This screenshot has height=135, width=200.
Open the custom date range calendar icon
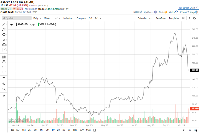[95, 130]
